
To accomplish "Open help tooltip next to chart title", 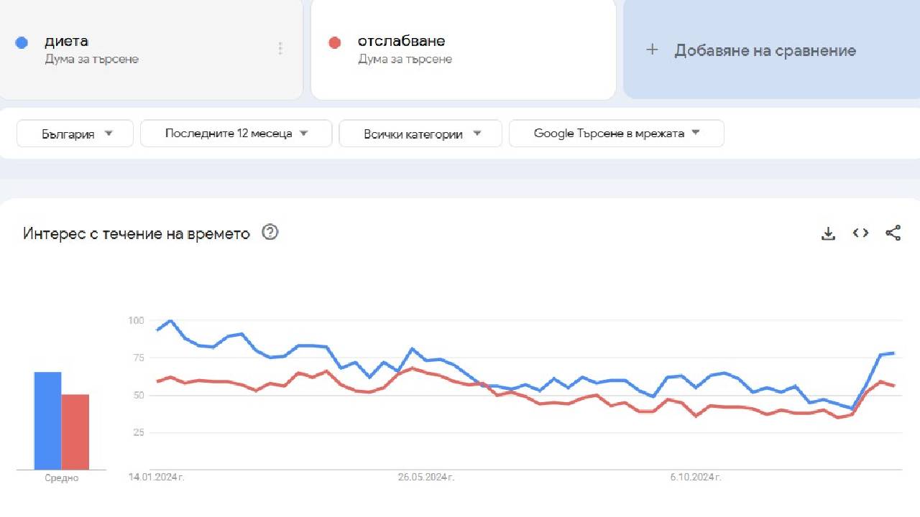I will pyautogui.click(x=270, y=232).
